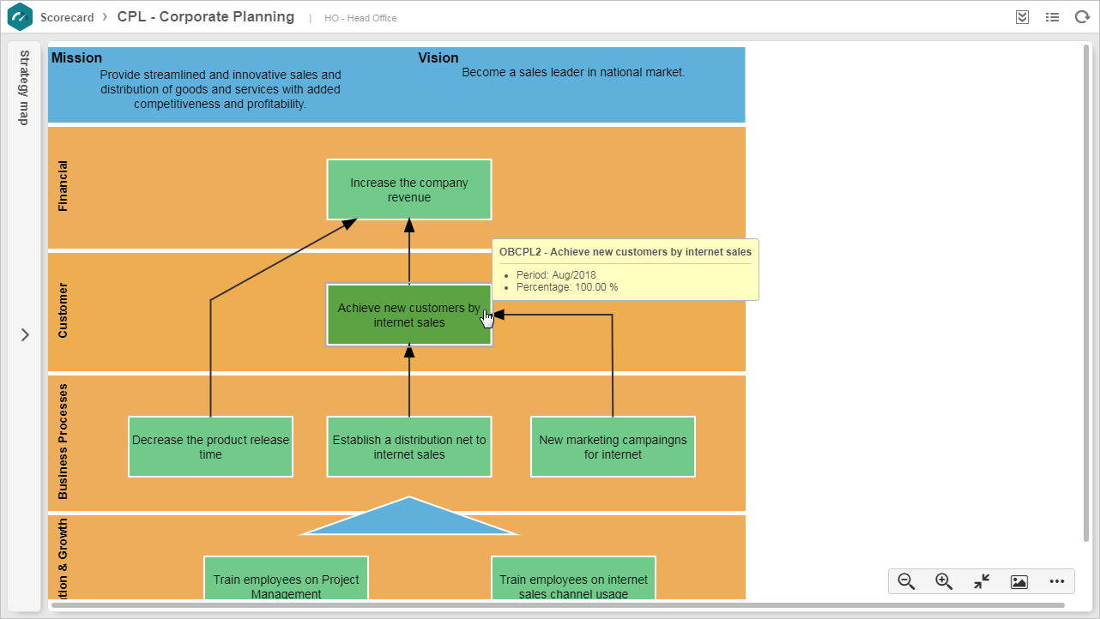Click the double-chevron dropdown icon in header
This screenshot has width=1100, height=619.
point(1022,17)
